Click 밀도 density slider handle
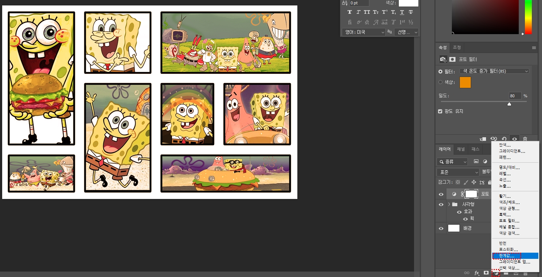The image size is (542, 277). coord(509,104)
